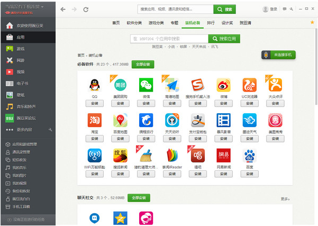Viewport: 318px width, 226px height.
Task: Open the WeChat green chat icon
Action: tap(146, 85)
